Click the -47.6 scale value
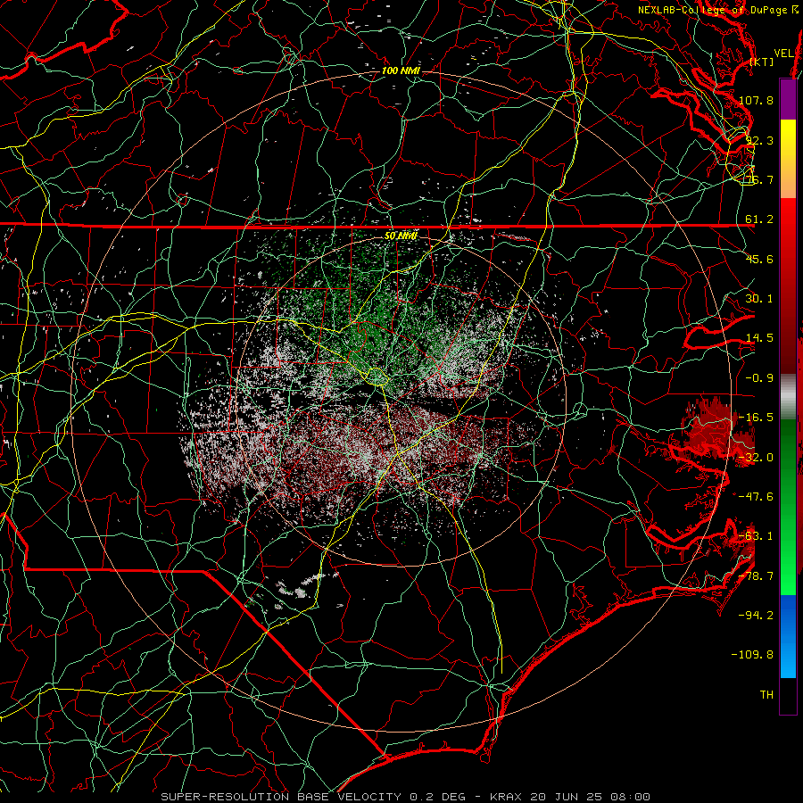 pos(756,497)
